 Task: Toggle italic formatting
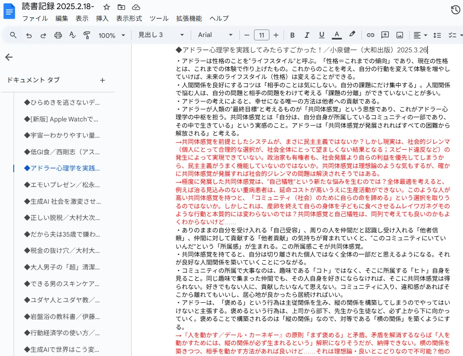tap(307, 35)
